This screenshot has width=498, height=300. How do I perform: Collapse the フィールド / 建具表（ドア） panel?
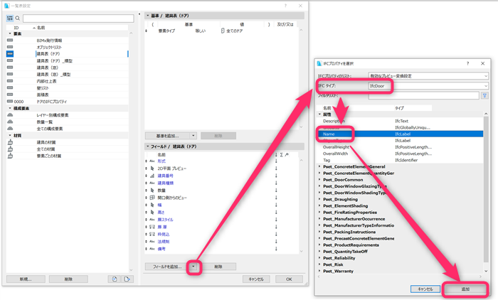(148, 146)
